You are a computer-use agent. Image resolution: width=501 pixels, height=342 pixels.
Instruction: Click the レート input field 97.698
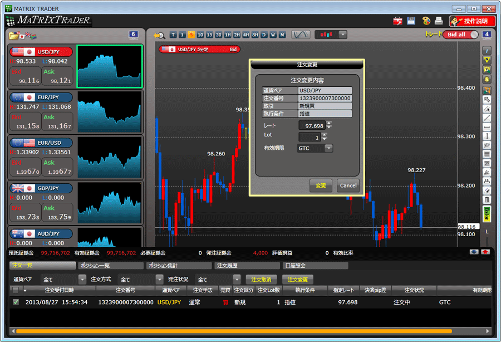(312, 126)
